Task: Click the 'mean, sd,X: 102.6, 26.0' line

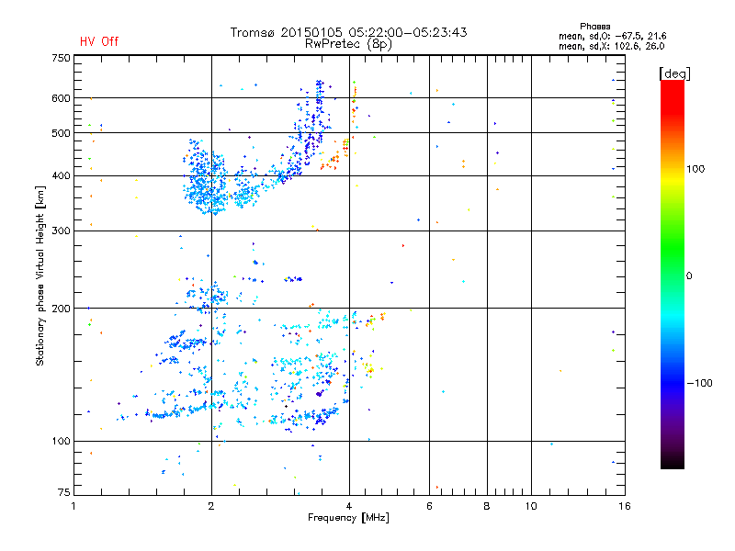Action: tap(611, 46)
